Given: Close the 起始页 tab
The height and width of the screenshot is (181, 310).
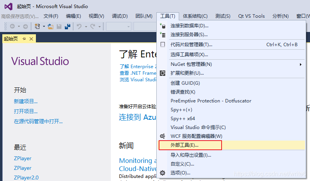Looking at the screenshot, I should pyautogui.click(x=31, y=39).
